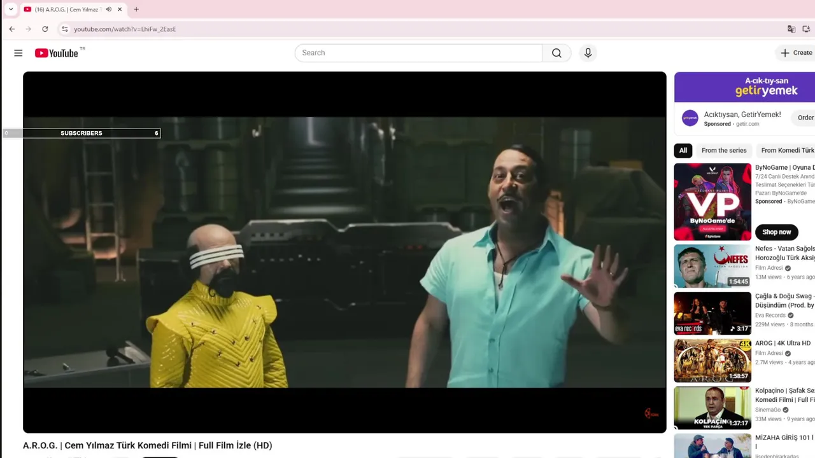Screen dimensions: 815x458
Task: Click the Order button on Getir ad
Action: (804, 118)
